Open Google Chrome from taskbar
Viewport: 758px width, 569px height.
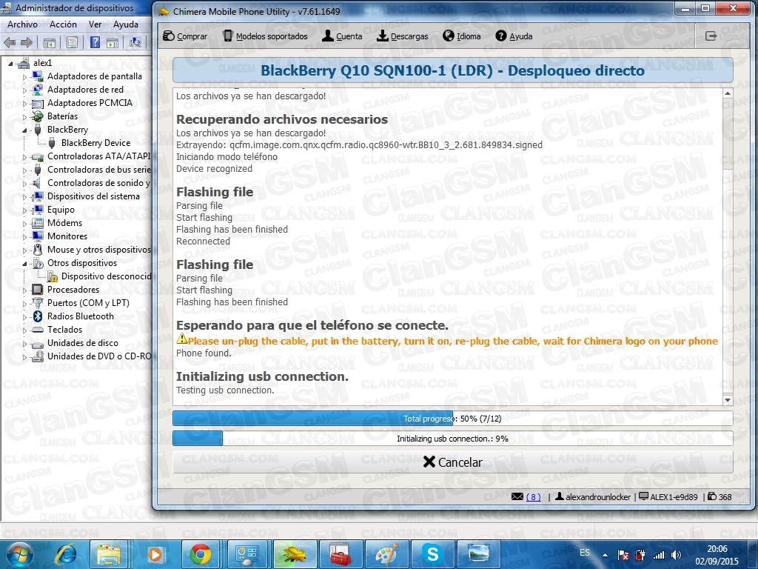tap(200, 554)
